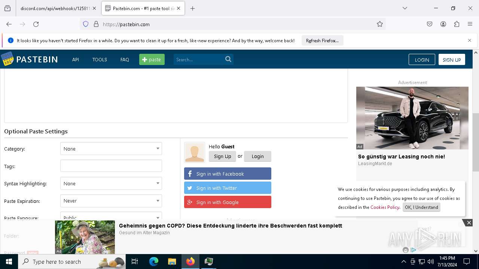
Task: Dismiss the Firefox refresh notification bar
Action: (470, 40)
